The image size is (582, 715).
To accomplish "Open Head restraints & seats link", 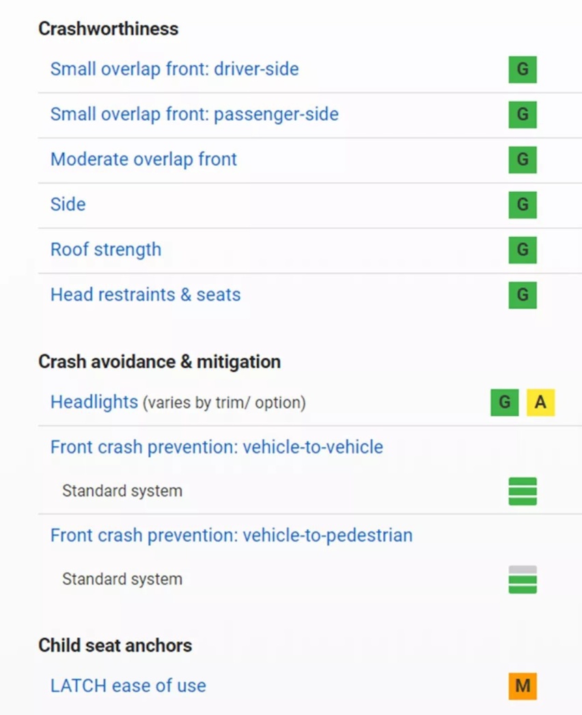I will coord(145,295).
